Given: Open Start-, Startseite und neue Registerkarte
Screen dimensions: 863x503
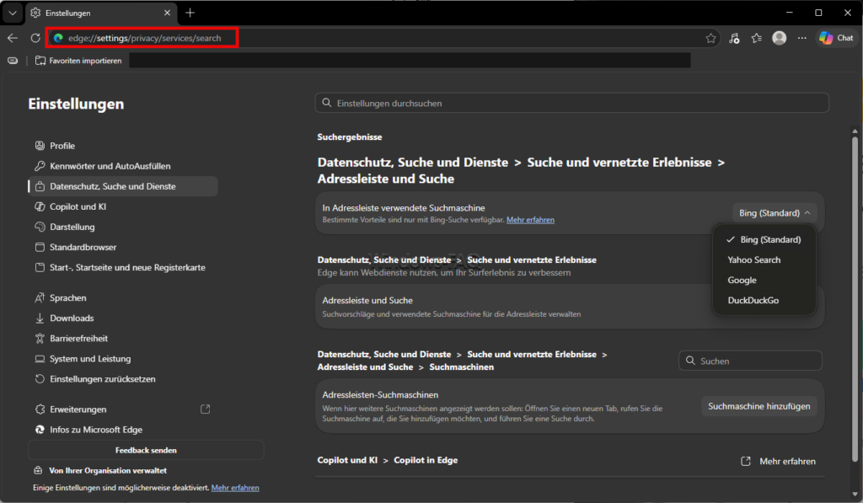Looking at the screenshot, I should [x=123, y=267].
